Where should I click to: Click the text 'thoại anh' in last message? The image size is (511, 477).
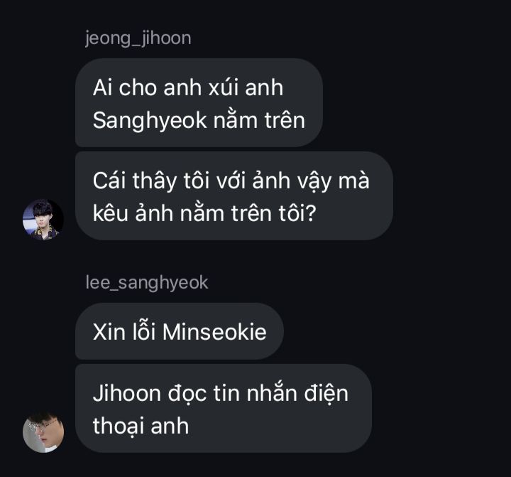tap(141, 426)
